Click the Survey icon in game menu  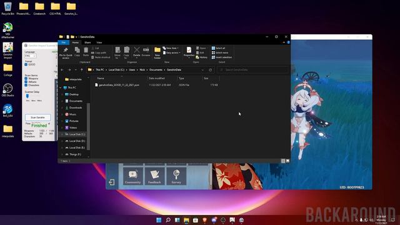(176, 176)
